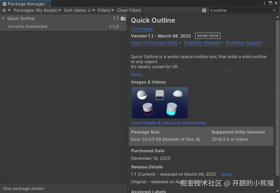Click the import package icon beside 1.1
The height and width of the screenshot is (193, 280).
[x=123, y=18]
